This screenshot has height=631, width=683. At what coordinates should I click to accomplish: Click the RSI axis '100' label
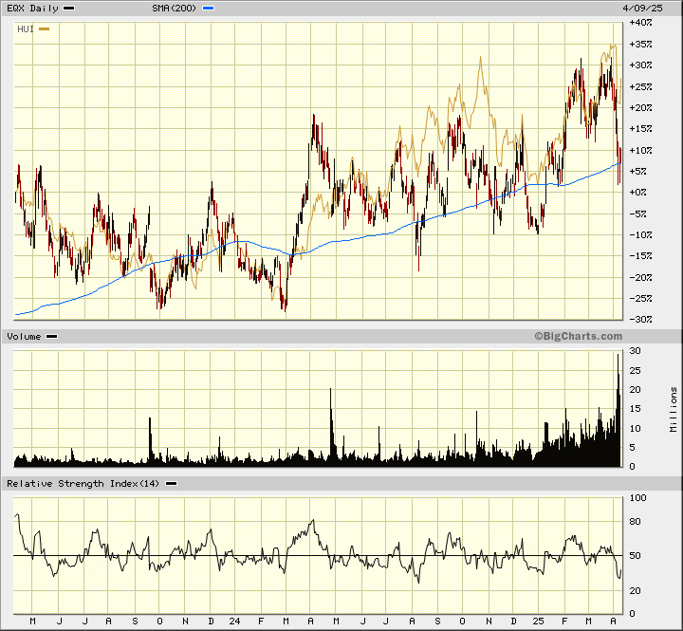pyautogui.click(x=638, y=497)
